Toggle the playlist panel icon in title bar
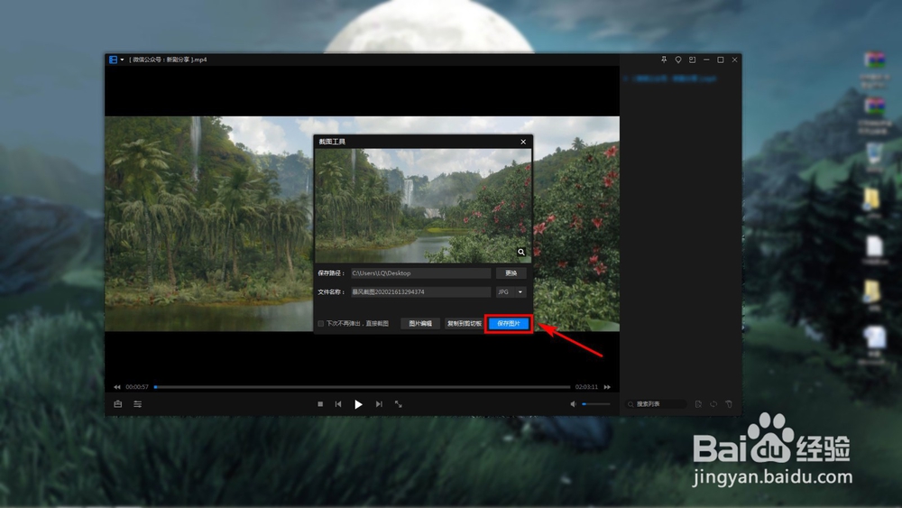 [x=692, y=60]
